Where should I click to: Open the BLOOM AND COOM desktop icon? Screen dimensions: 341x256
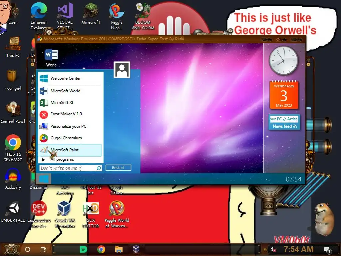(x=143, y=16)
